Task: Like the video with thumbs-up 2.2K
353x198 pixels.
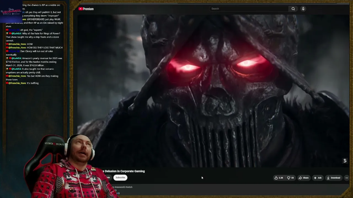Action: (279, 178)
